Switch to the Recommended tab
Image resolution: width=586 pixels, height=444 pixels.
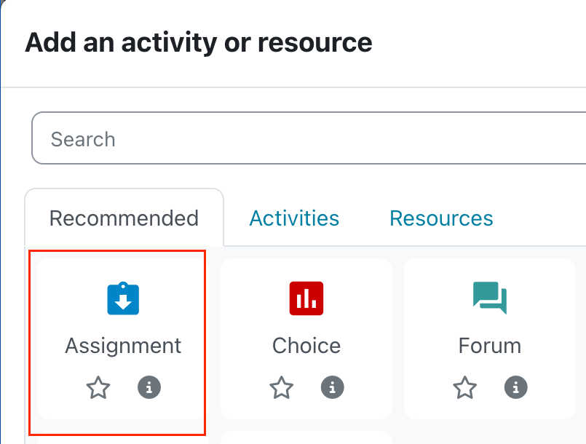[124, 218]
